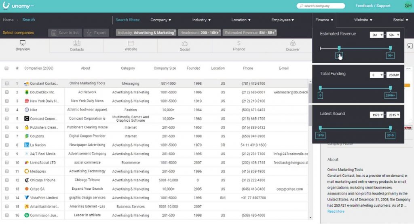Click the Publishers Clearing House logo icon
This screenshot has height=224, width=414.
(x=27, y=127)
